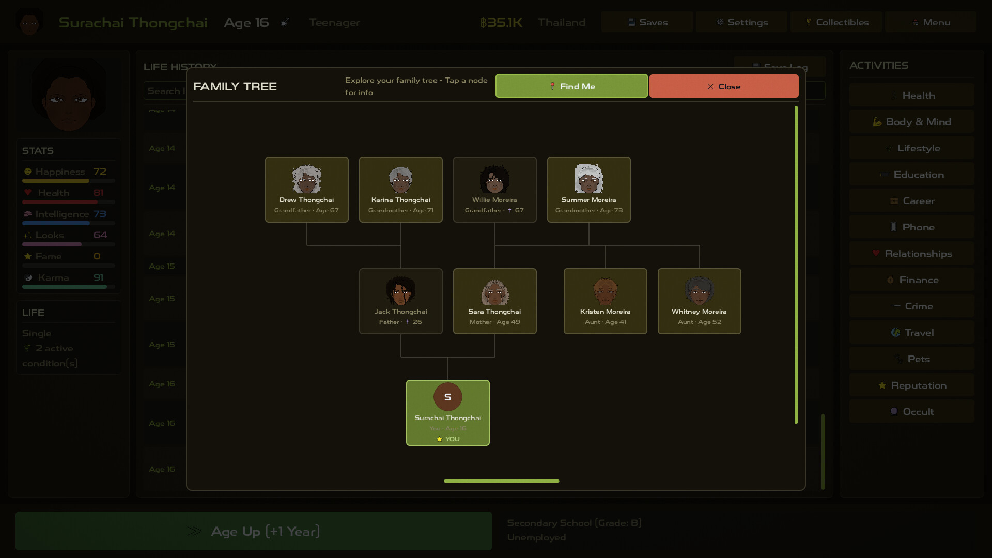992x558 pixels.
Task: Select Whitney Moreira aunt node
Action: [x=700, y=301]
